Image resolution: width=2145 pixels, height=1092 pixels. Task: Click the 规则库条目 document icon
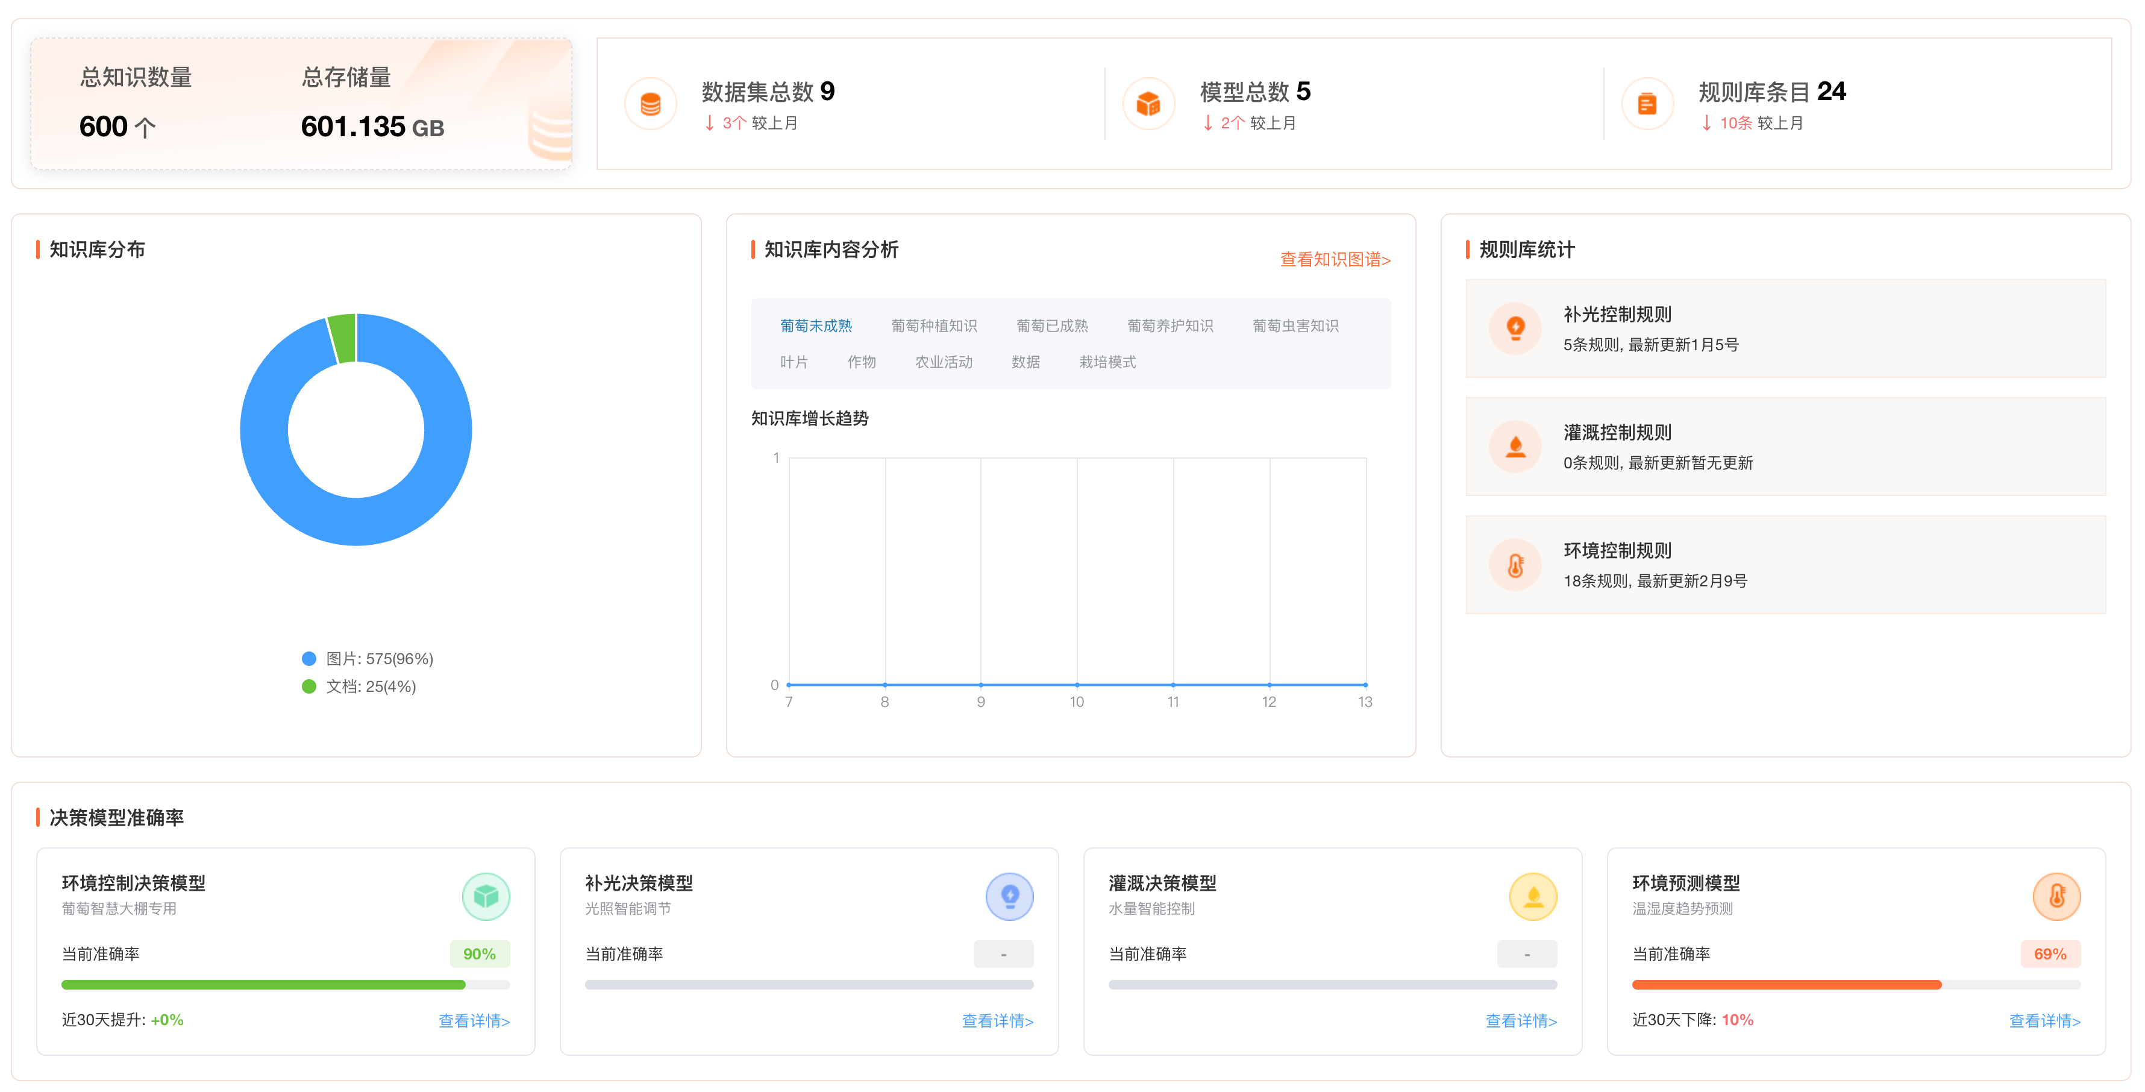click(x=1647, y=103)
